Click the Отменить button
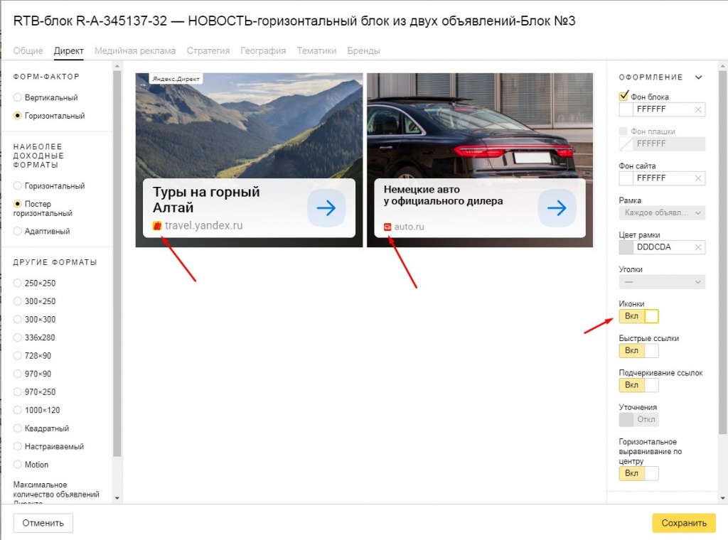 [x=43, y=523]
